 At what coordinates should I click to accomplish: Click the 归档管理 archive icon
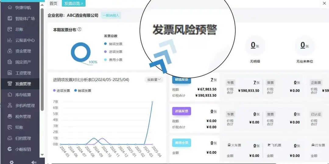pos(10,138)
